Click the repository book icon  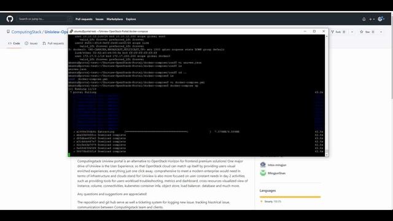8,32
